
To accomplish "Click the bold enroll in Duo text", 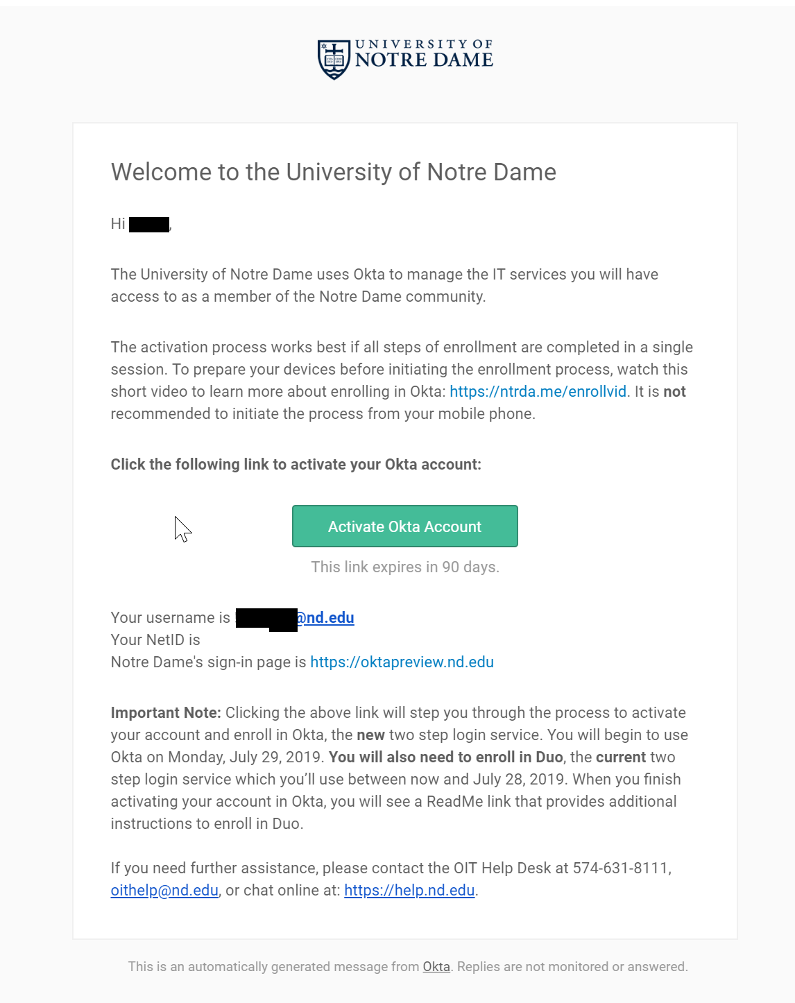I will [446, 757].
